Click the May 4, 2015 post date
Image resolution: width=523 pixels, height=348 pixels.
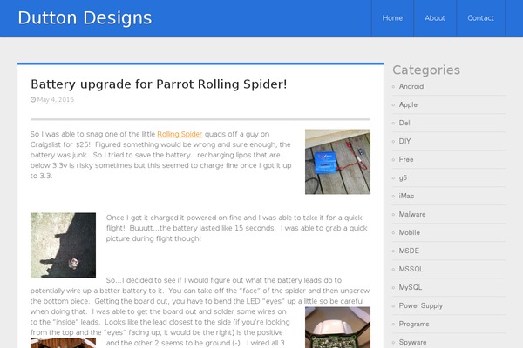(x=56, y=99)
